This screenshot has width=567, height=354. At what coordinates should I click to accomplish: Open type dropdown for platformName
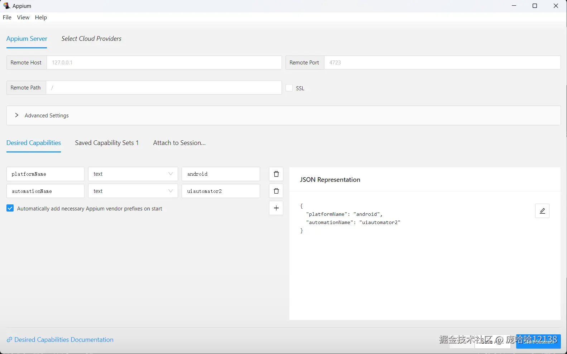133,174
